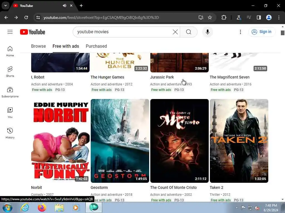Open The Hunger Games title link
The image size is (285, 213).
(x=107, y=77)
